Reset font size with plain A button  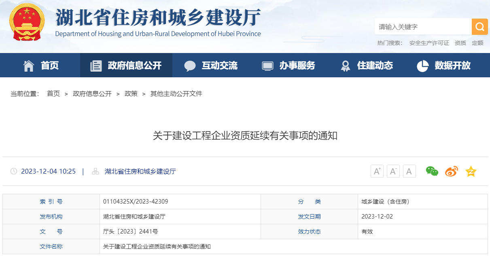409,171
